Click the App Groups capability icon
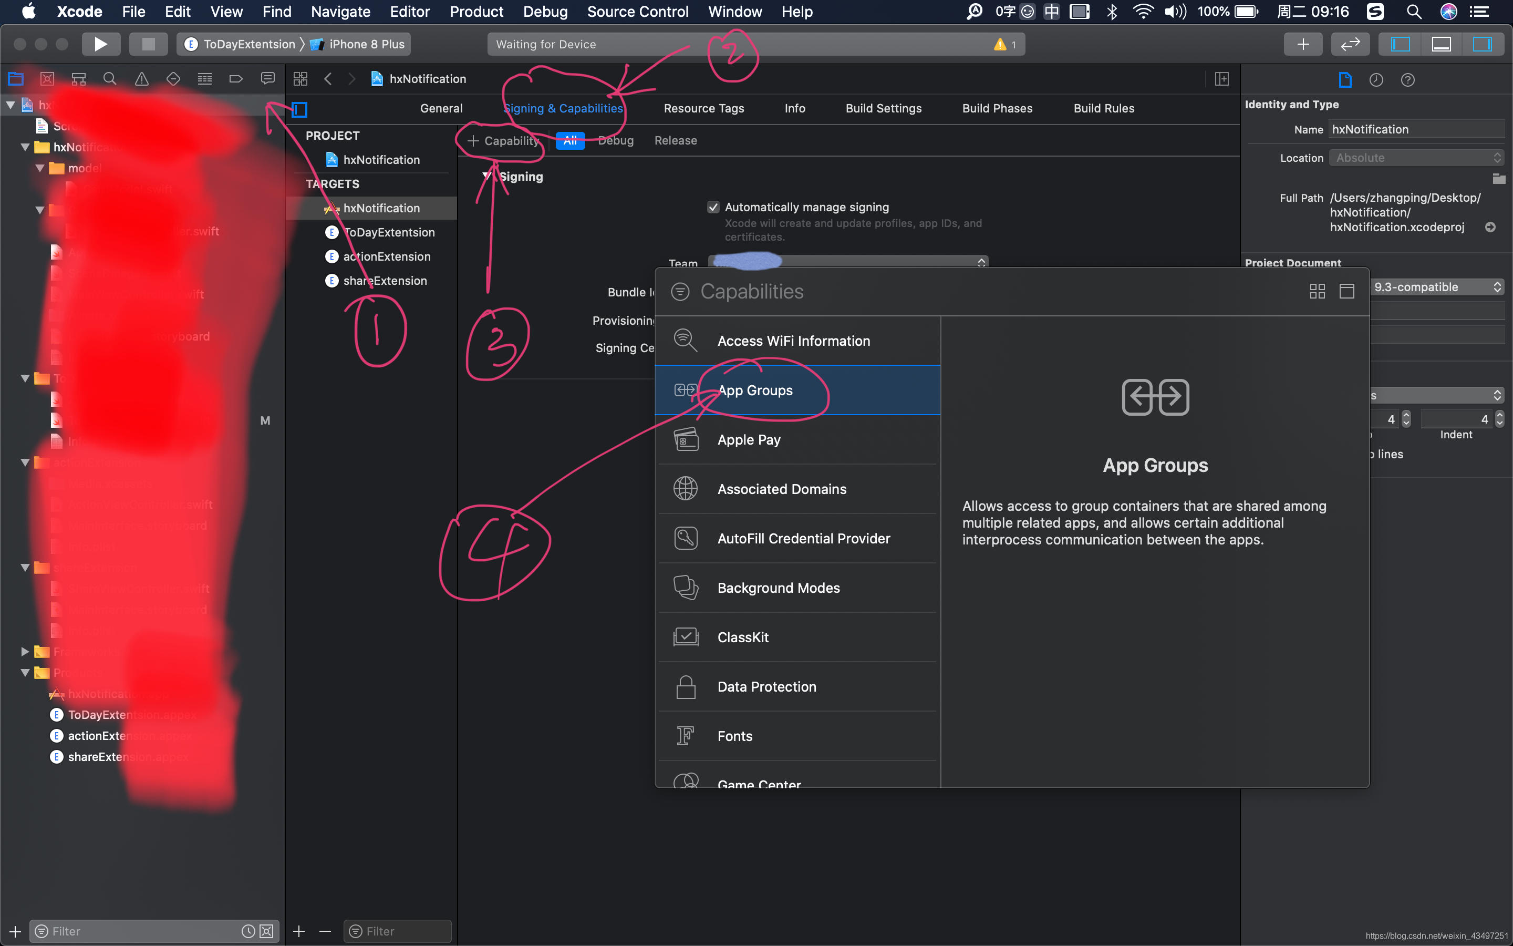This screenshot has width=1513, height=946. [685, 389]
